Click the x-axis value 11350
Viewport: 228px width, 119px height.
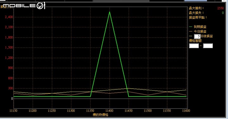[x=90, y=110]
